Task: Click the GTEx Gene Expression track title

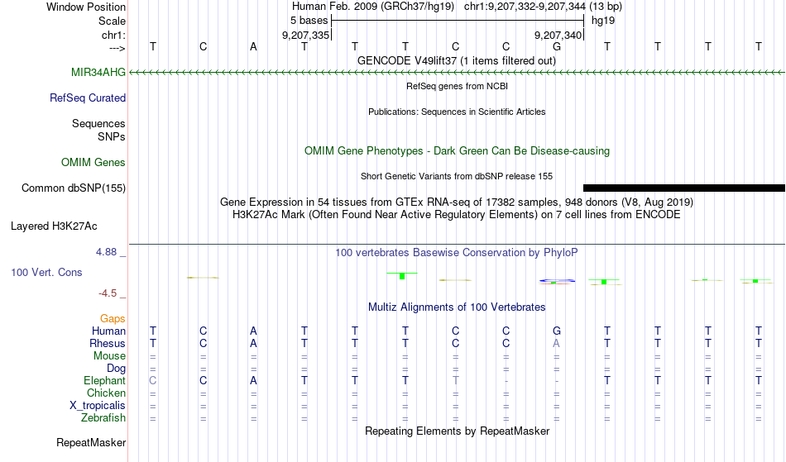Action: tap(457, 202)
